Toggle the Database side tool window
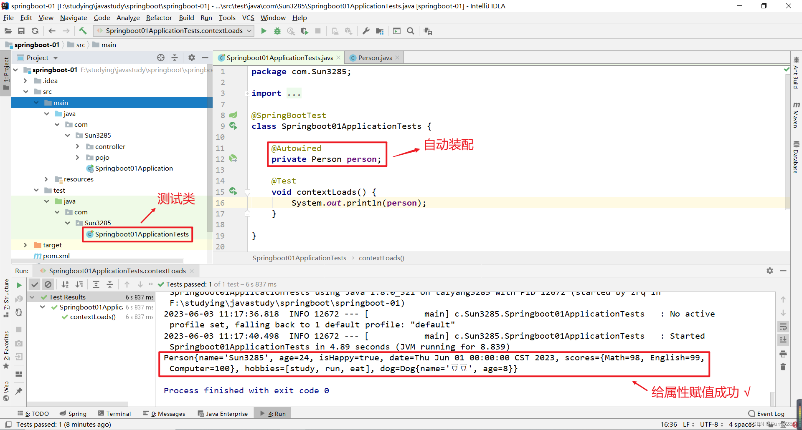Image resolution: width=802 pixels, height=430 pixels. 796,157
